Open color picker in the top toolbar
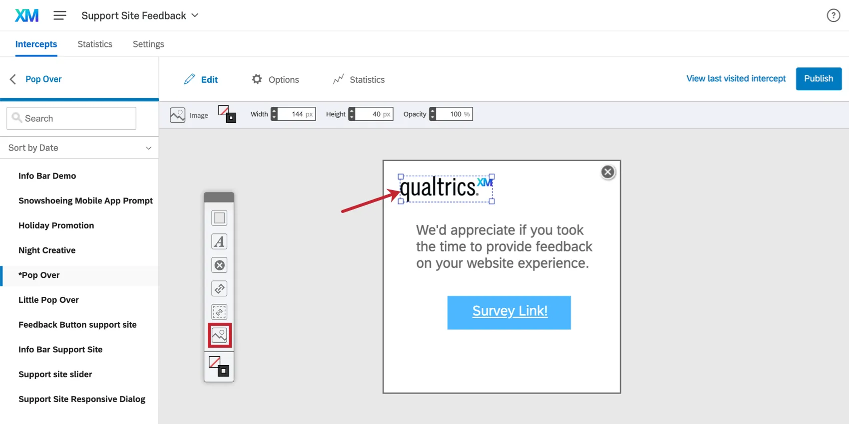 (x=227, y=114)
